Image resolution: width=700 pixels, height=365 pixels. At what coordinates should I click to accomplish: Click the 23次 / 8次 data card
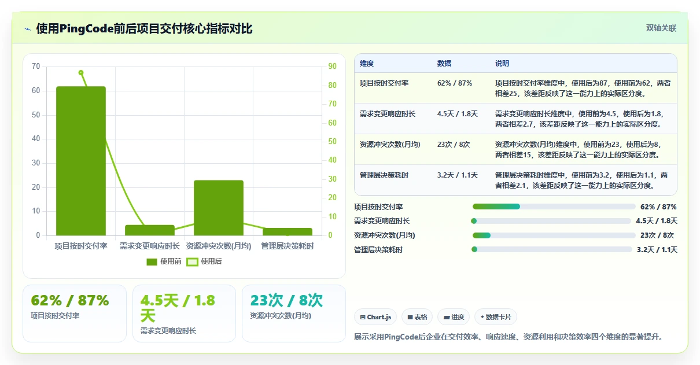pyautogui.click(x=294, y=314)
